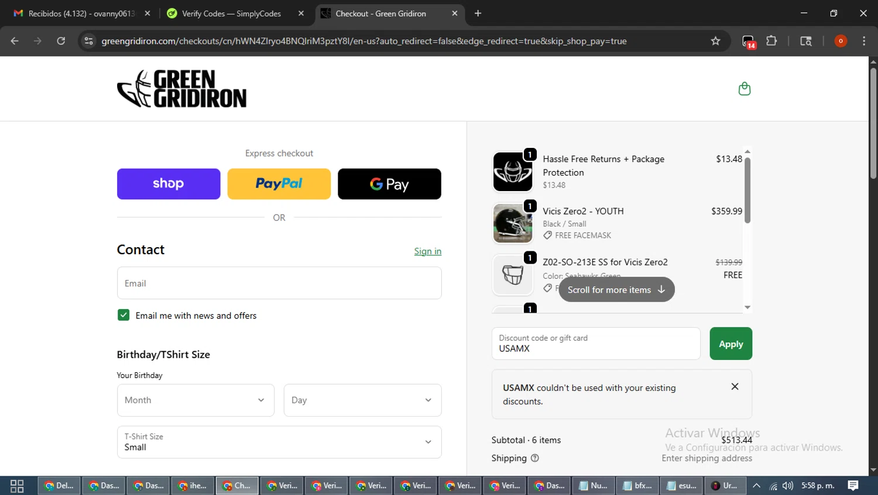Viewport: 878px width, 495px height.
Task: Reload the checkout page
Action: (x=61, y=41)
